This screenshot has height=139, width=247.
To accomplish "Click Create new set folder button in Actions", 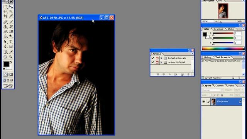I will 176,75.
